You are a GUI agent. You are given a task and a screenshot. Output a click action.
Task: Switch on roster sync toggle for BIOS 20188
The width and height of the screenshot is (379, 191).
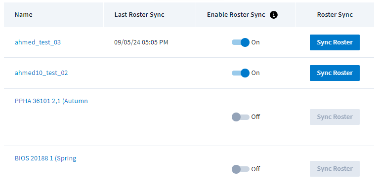[x=241, y=169]
